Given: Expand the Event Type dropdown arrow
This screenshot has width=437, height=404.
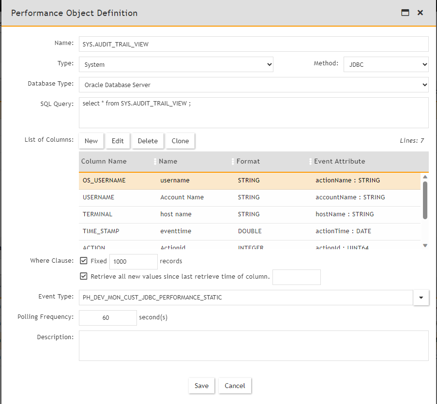Looking at the screenshot, I should coord(421,298).
